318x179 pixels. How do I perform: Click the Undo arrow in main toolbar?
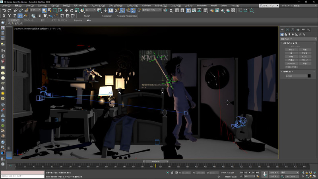(4, 10)
